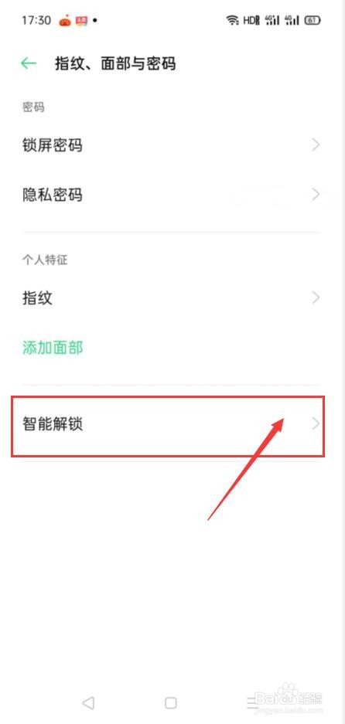The height and width of the screenshot is (724, 345).
Task: Open recent apps with the menu icon
Action: pyautogui.click(x=252, y=703)
